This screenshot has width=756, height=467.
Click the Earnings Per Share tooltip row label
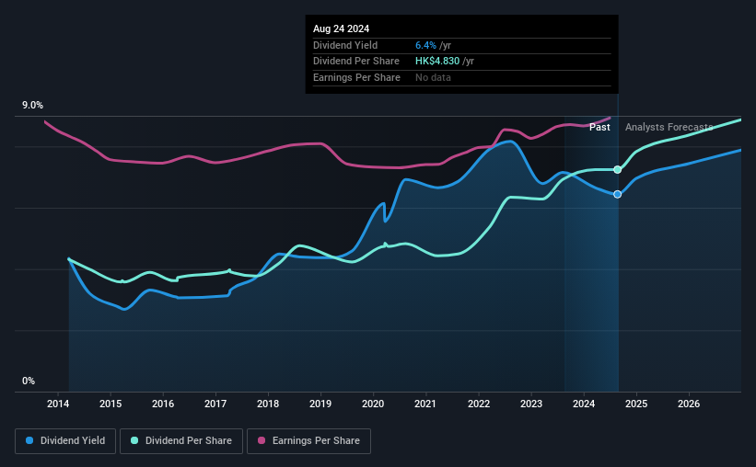click(x=356, y=77)
